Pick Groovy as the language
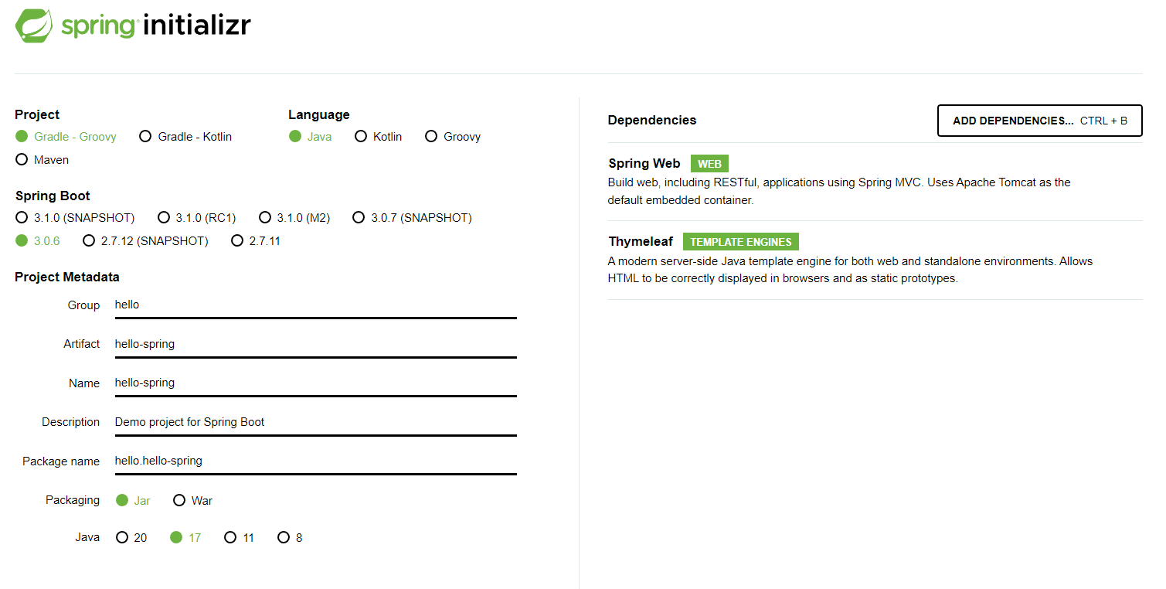This screenshot has width=1166, height=589. coord(453,137)
